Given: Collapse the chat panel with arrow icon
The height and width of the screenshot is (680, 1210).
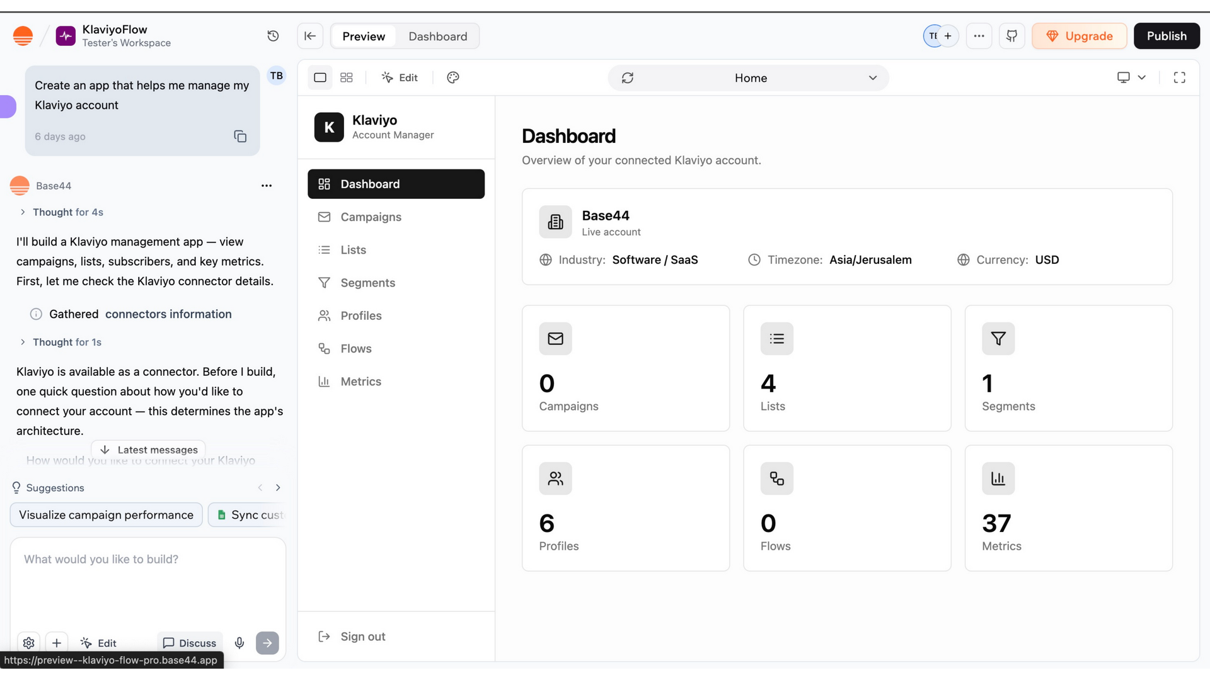Looking at the screenshot, I should coord(310,36).
